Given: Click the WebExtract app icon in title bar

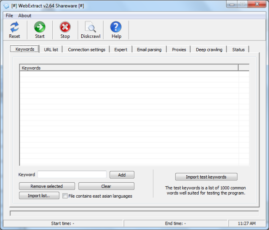Looking at the screenshot, I should coord(6,6).
